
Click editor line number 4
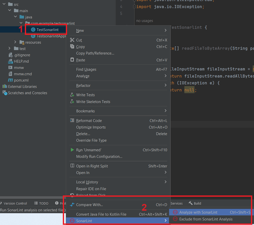[x=121, y=7]
